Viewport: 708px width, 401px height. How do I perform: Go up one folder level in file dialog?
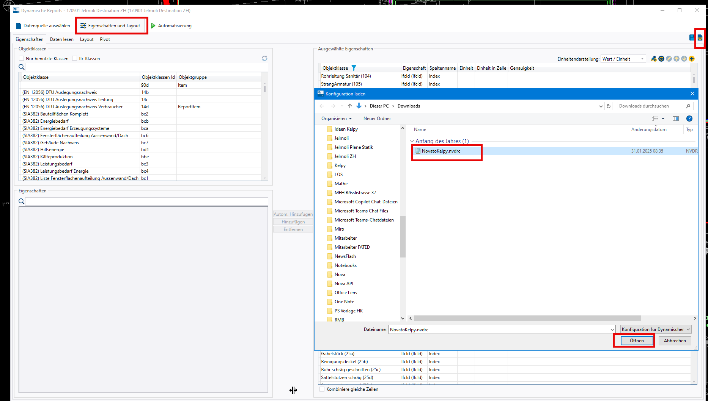coord(349,106)
